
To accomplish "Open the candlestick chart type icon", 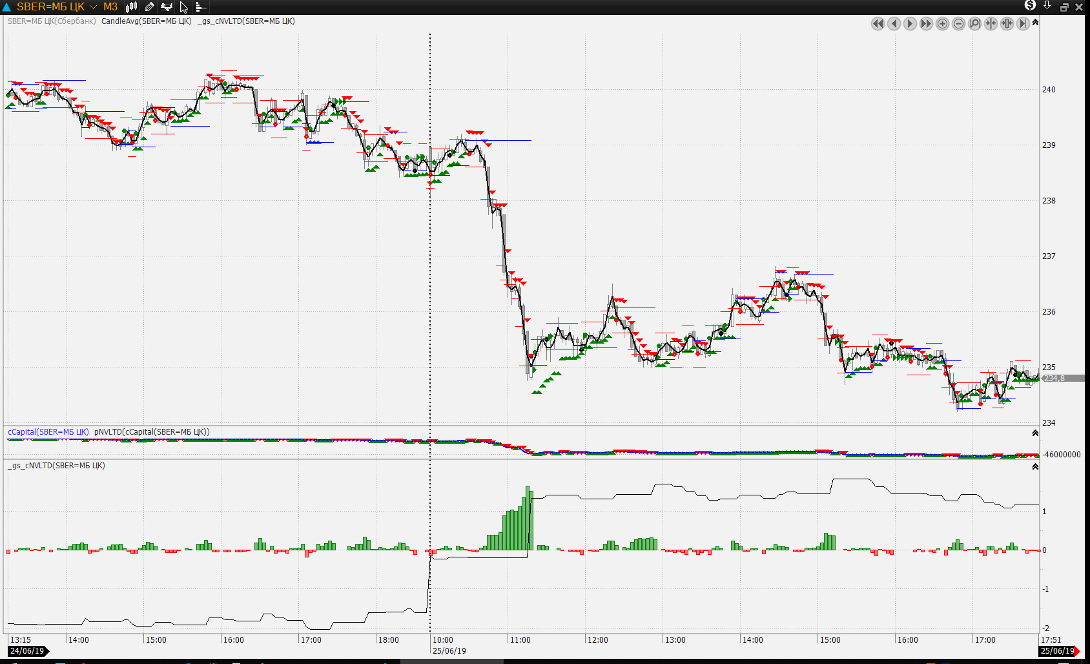I will pos(132,7).
